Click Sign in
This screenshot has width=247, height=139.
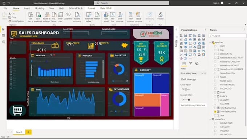click(216, 3)
